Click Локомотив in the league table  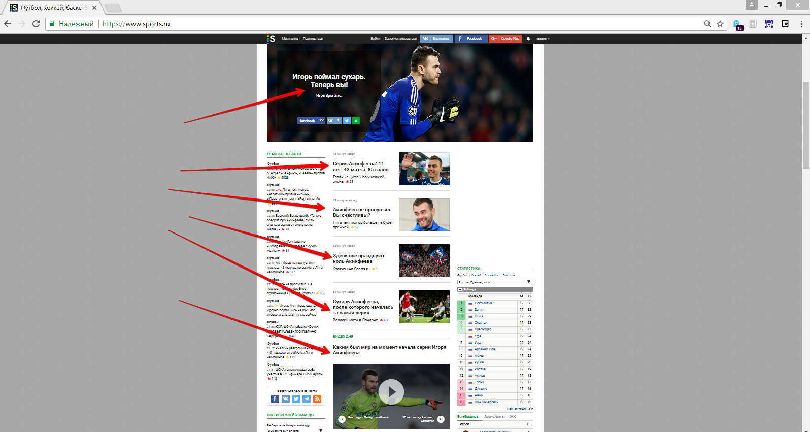(483, 303)
